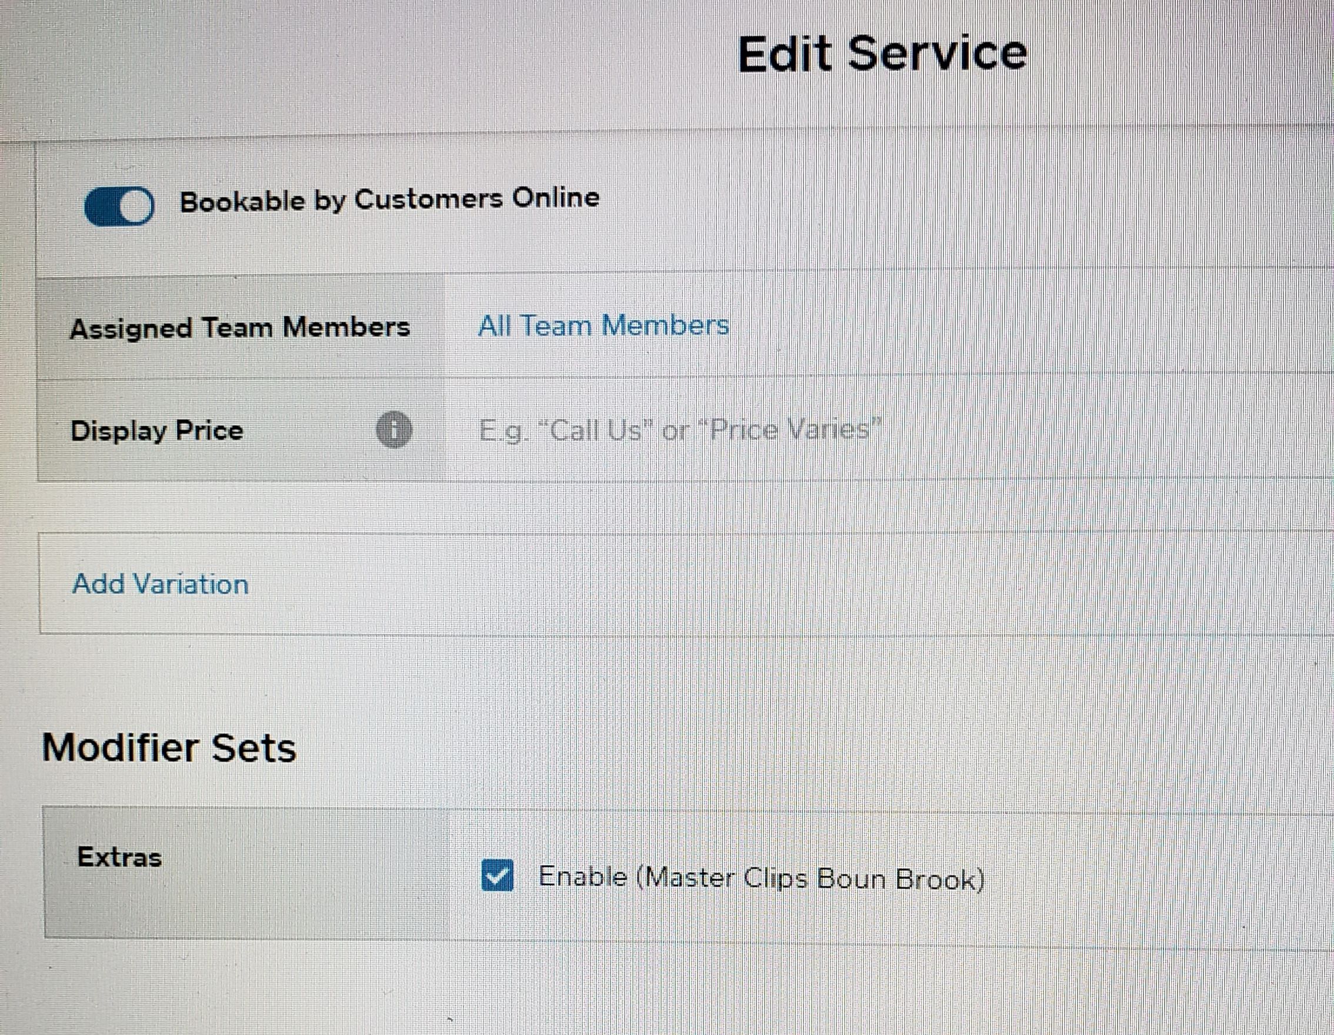Select the Assigned Team Members label
1334x1035 pixels.
tap(239, 328)
